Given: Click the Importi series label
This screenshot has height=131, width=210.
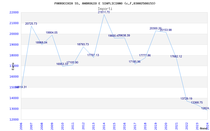Looking at the screenshot, I should pos(105,9).
